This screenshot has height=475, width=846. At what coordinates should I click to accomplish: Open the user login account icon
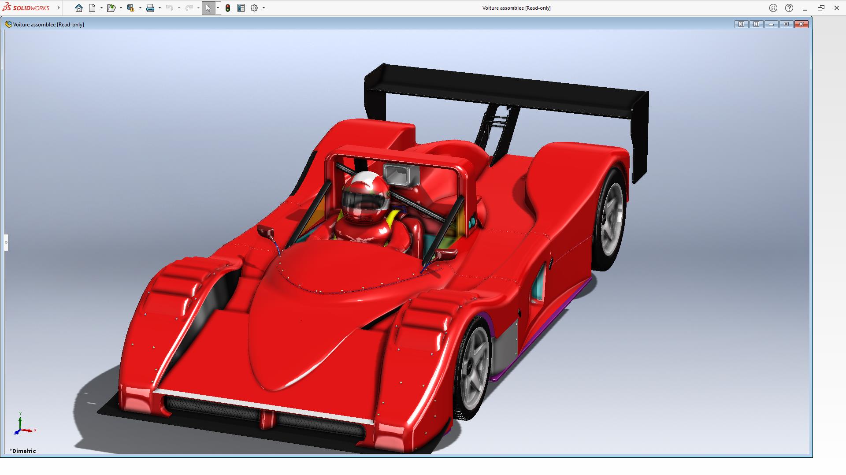pos(773,8)
